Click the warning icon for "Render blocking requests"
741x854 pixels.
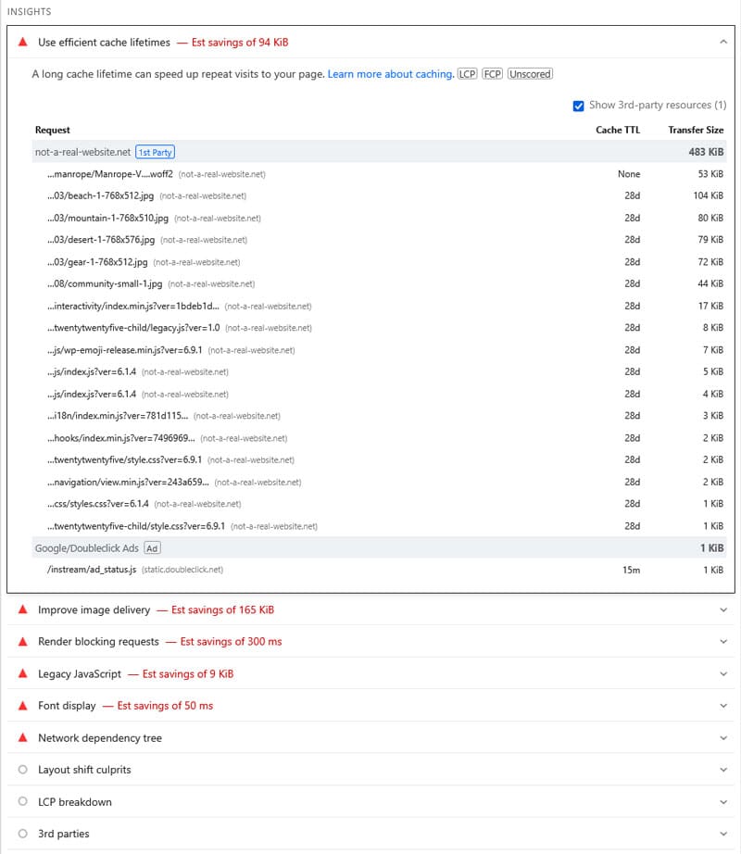tap(21, 642)
